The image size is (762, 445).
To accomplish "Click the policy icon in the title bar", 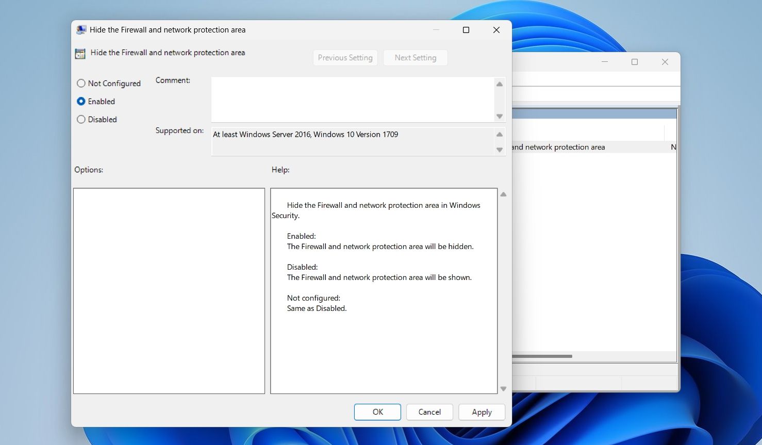I will tap(81, 30).
